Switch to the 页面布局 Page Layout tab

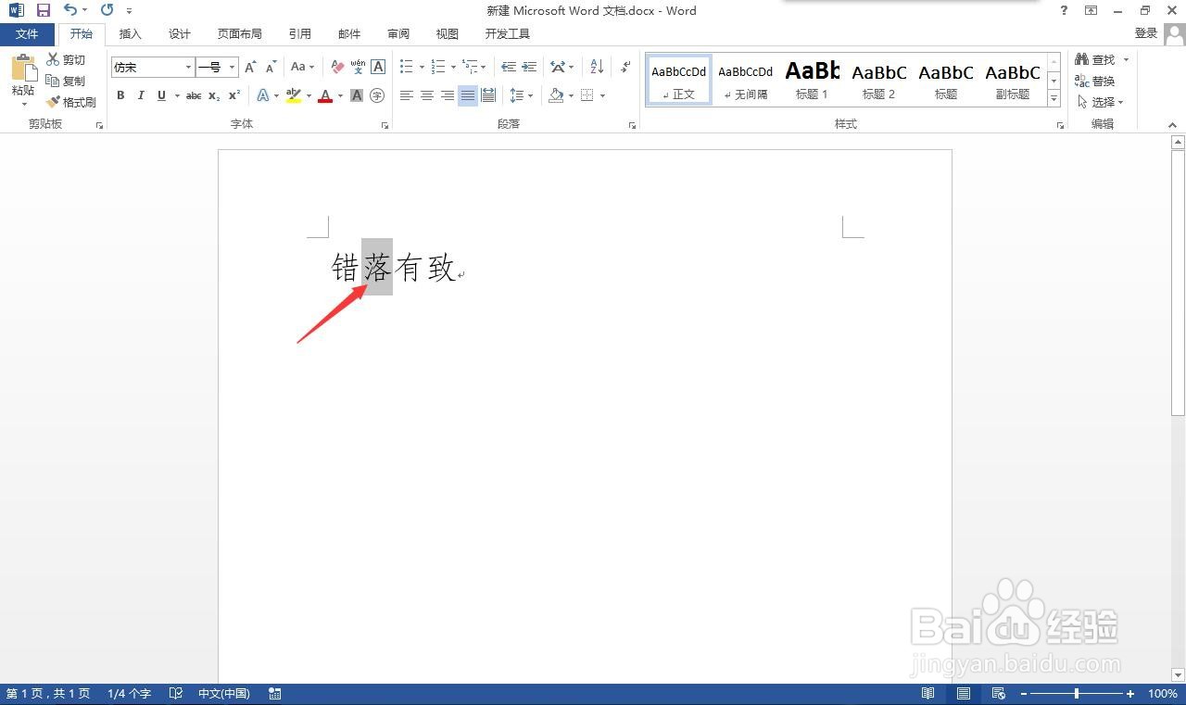pos(240,33)
